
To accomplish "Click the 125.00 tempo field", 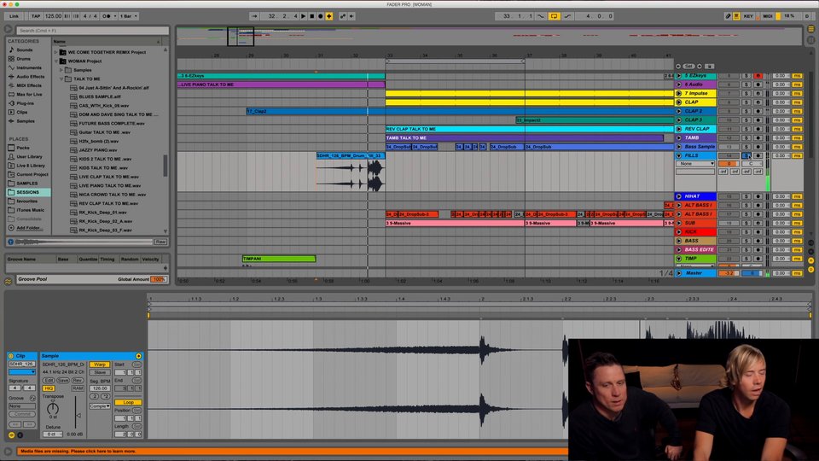I will tap(53, 16).
